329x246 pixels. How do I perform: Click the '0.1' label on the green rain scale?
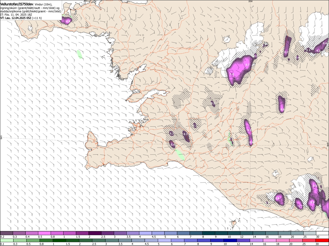(x=2, y=244)
